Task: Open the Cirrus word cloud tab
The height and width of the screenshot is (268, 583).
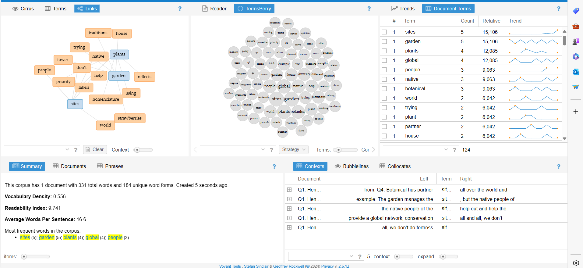Action: [x=23, y=9]
